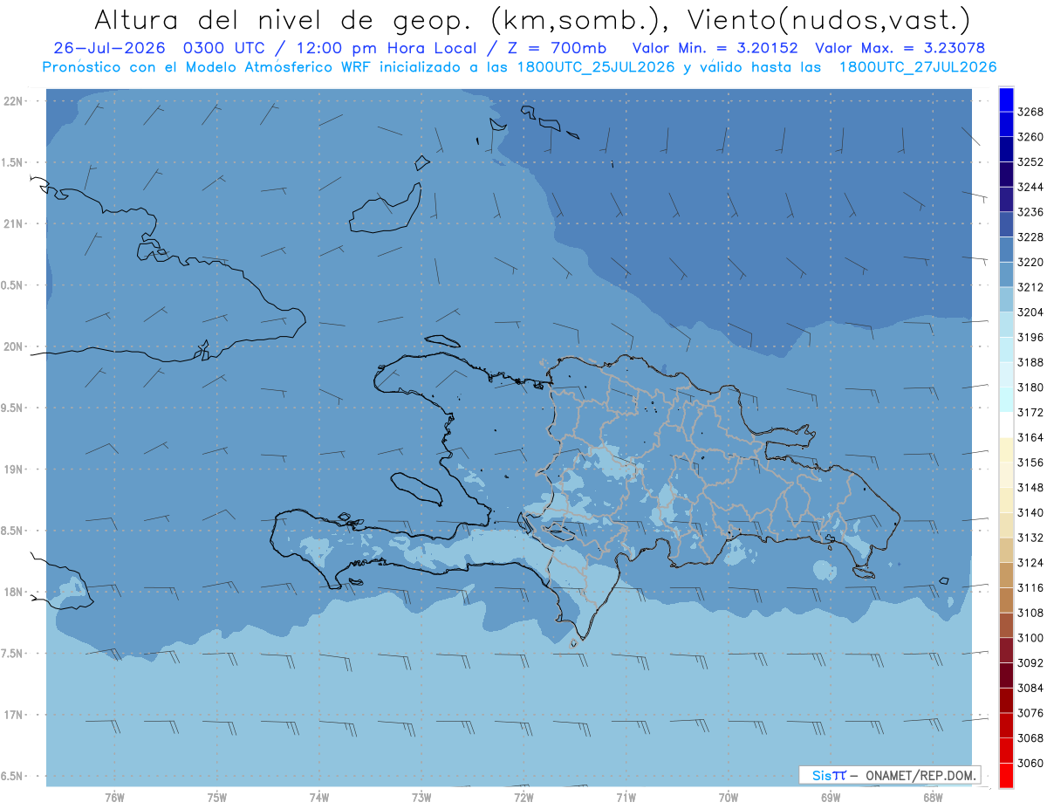Screen dimensions: 1047x809
Task: Click the 68W longitude label
Action: 933,798
